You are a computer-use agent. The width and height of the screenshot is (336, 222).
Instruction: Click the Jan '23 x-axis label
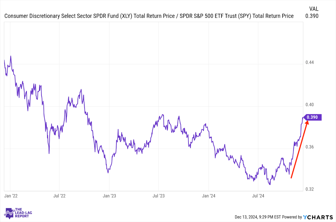[x=109, y=196]
